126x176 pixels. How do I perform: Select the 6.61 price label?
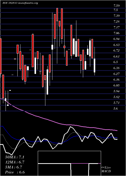click(x=116, y=57)
